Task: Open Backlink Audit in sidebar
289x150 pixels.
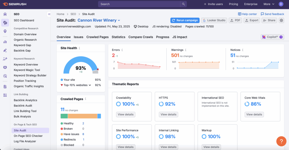Action: point(23,106)
